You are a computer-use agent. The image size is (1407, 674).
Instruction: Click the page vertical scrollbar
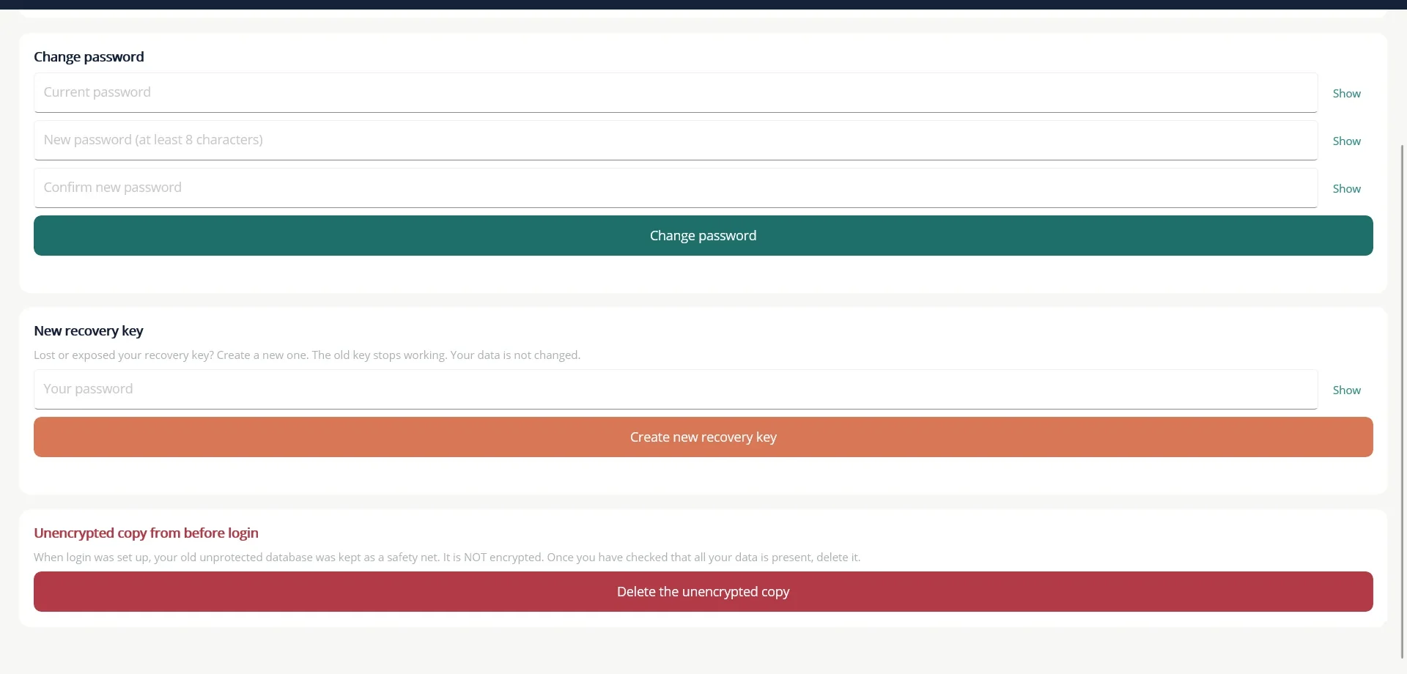coord(1402,401)
